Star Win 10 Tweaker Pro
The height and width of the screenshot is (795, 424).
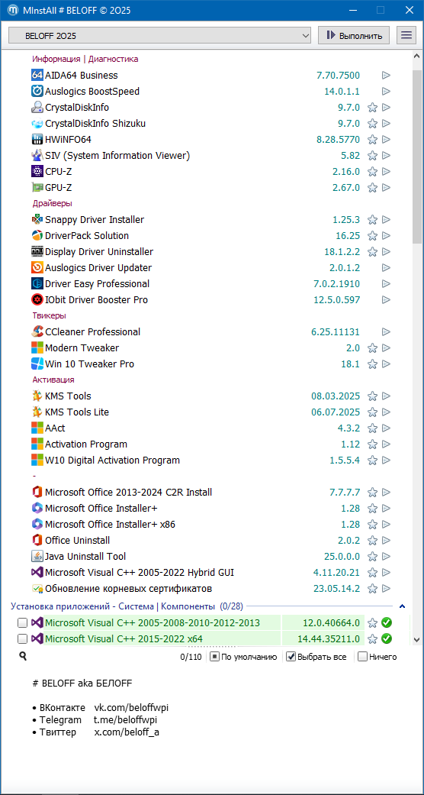point(372,364)
